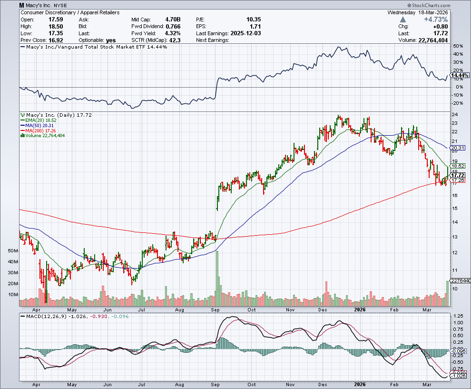Click 'Consumer Discretionary / Apparel Retailers' sector text
The width and height of the screenshot is (471, 389).
click(70, 12)
